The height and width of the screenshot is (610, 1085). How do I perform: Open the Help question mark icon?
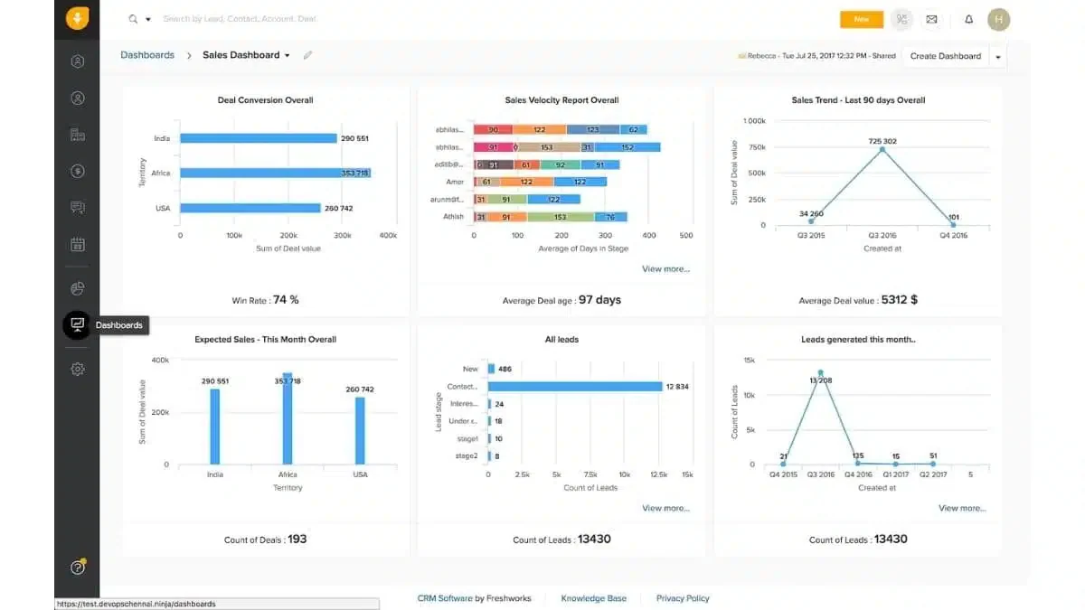pyautogui.click(x=77, y=567)
